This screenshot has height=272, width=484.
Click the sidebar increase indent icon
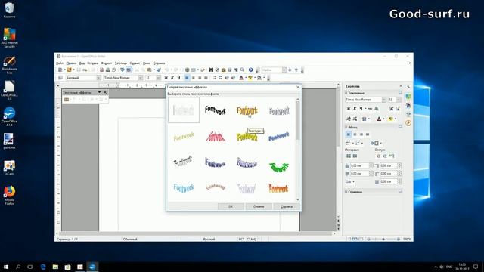378,156
